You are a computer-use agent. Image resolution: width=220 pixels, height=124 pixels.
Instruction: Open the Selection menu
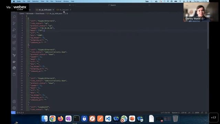click(35, 1)
